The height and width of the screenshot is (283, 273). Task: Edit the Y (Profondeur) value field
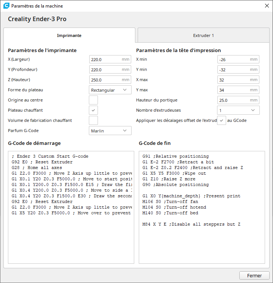click(x=110, y=69)
